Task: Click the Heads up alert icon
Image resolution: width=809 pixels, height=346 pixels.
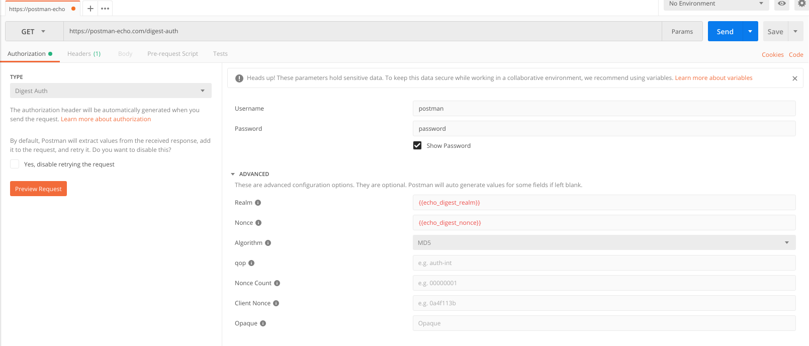Action: [239, 78]
